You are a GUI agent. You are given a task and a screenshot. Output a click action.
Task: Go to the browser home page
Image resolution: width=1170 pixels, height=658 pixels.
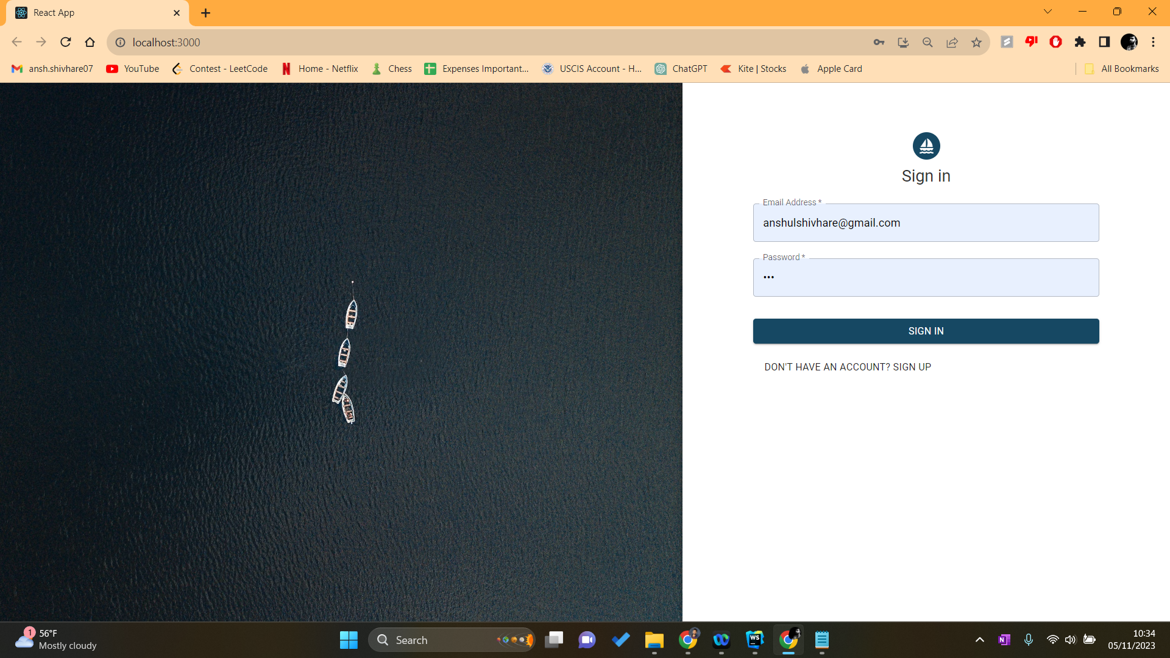click(x=90, y=42)
